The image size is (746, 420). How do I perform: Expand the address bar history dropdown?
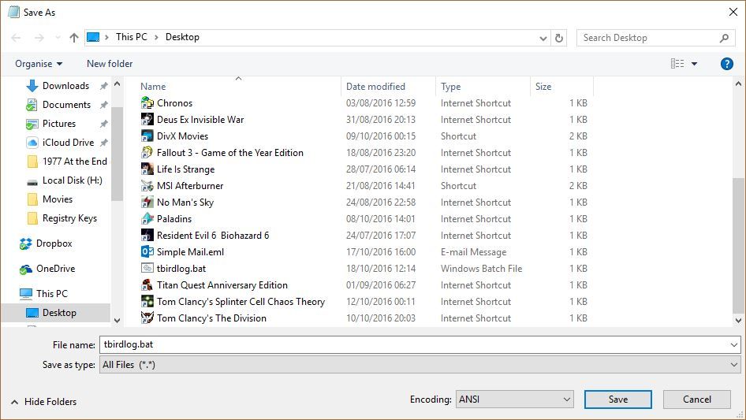click(543, 38)
